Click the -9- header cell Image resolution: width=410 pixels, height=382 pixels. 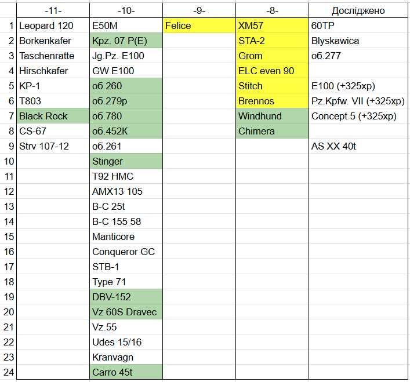point(199,10)
